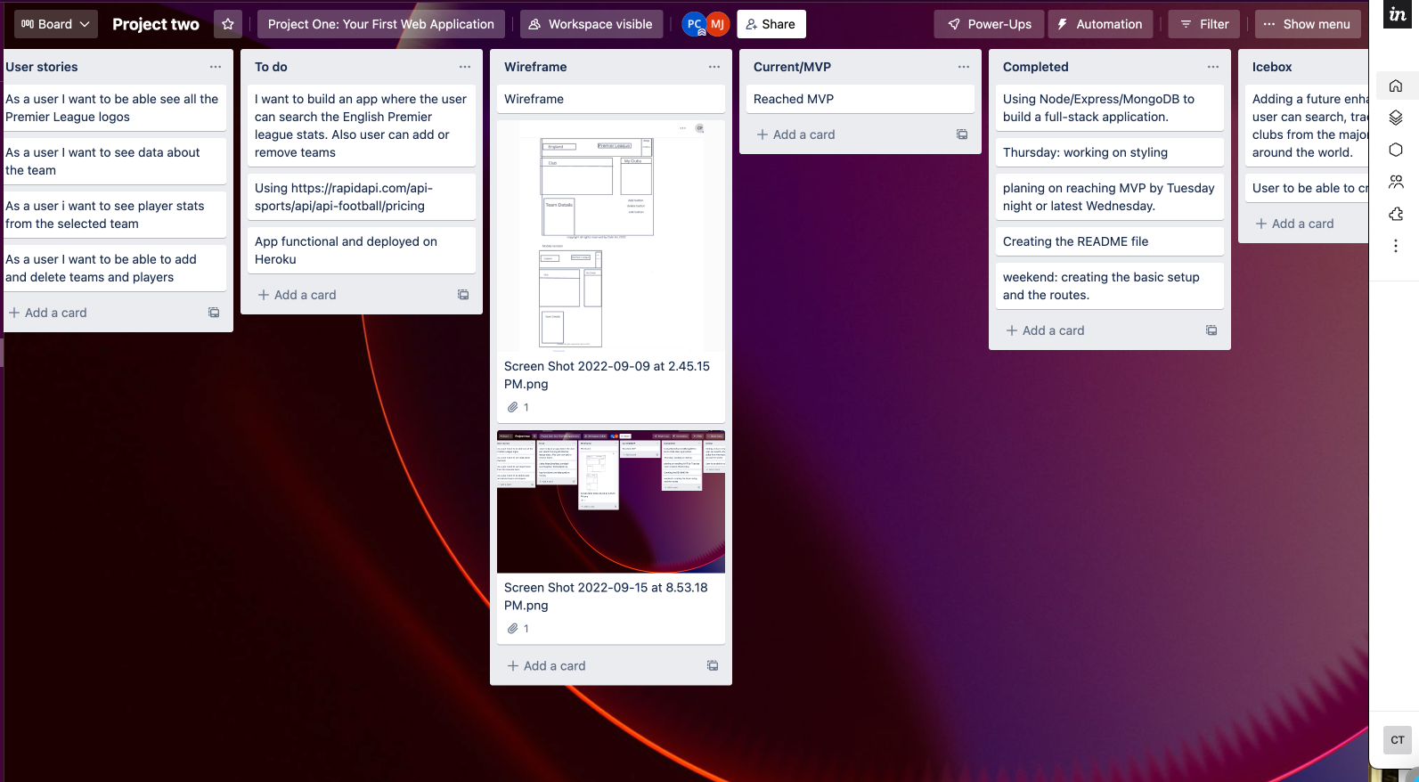Open Power-Ups
The width and height of the screenshot is (1419, 782).
tap(989, 24)
